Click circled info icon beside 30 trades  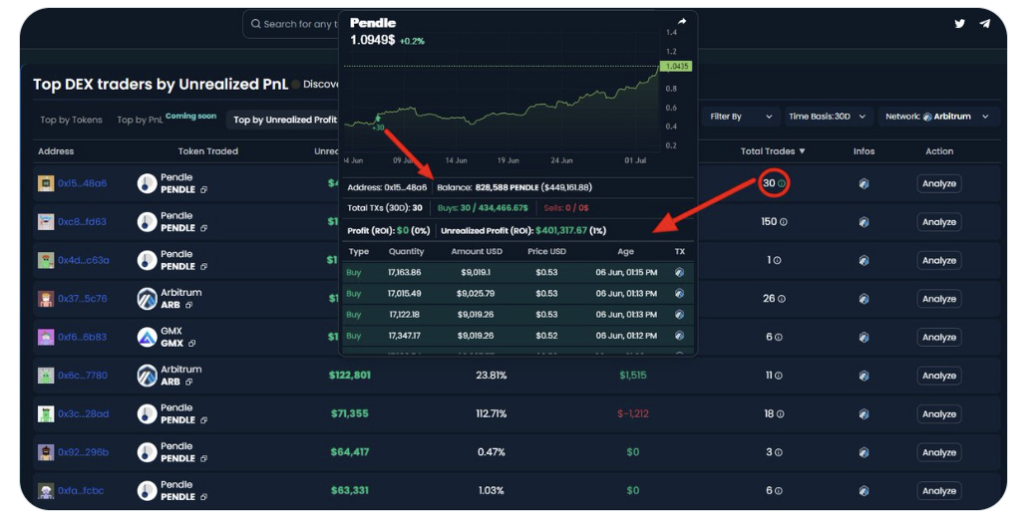coord(782,184)
